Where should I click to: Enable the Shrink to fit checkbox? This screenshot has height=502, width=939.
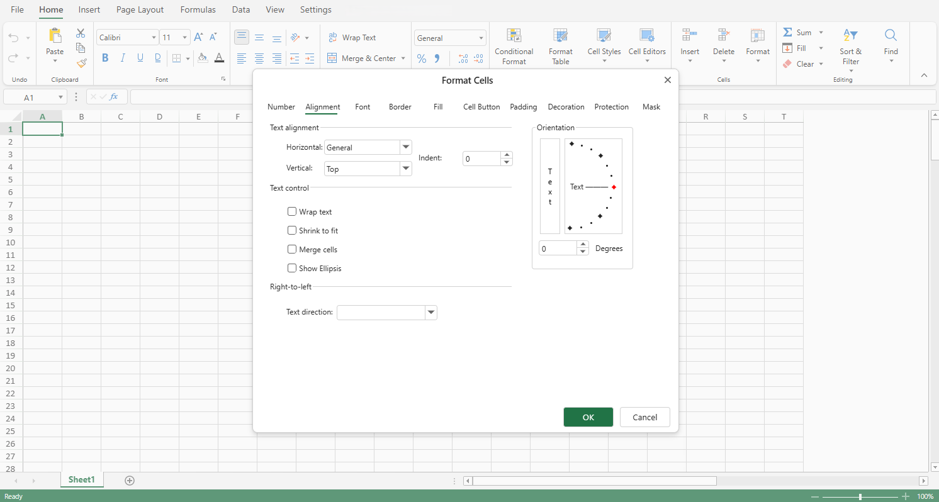[x=292, y=231]
